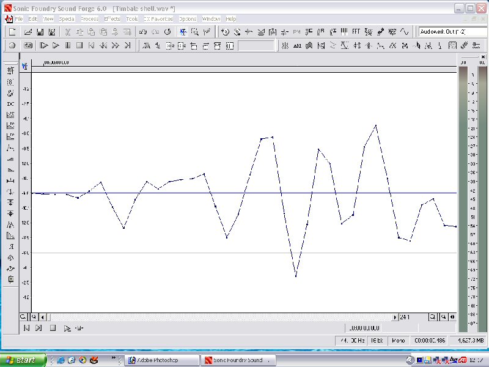Open the Audioweek Out device dropdown
Viewport: 489px width, 367px height.
451,32
